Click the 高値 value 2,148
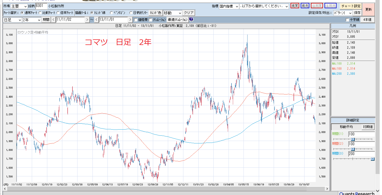This screenshot has width=382, height=195. click(x=350, y=53)
